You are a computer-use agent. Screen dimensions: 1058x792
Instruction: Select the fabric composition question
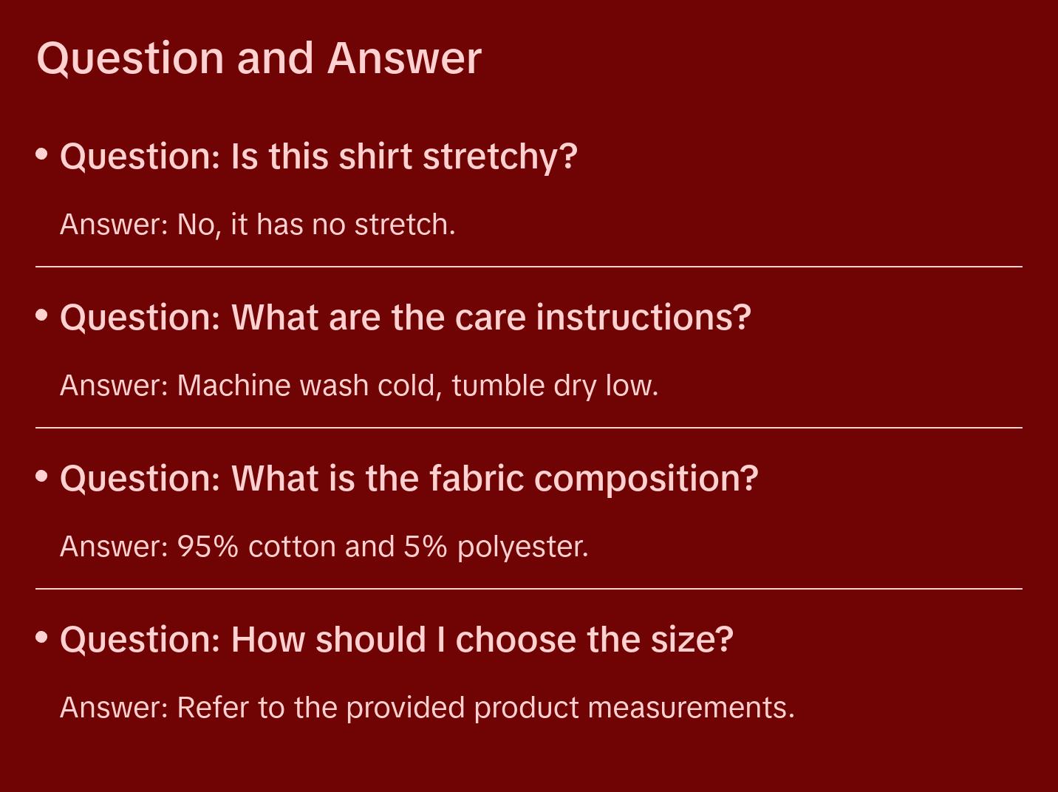[x=409, y=479]
